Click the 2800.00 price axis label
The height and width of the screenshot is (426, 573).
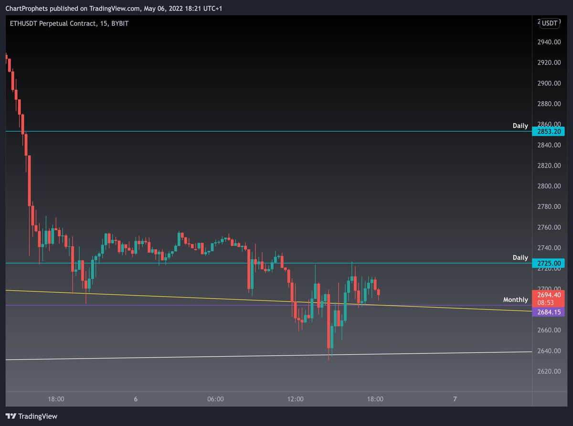(x=549, y=186)
